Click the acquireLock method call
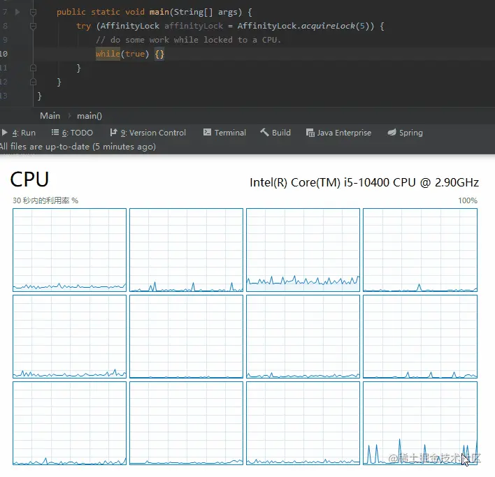The height and width of the screenshot is (477, 495). coord(328,26)
